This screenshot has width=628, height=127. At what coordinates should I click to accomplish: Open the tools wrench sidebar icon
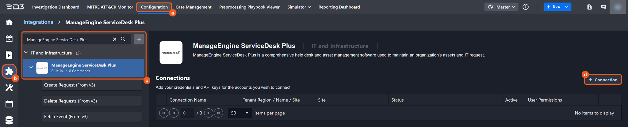coord(9,88)
